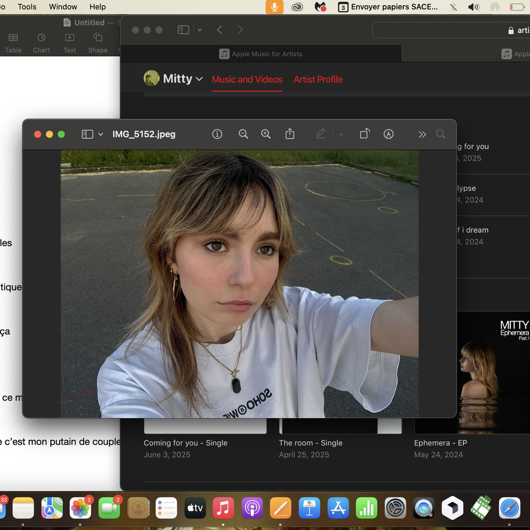The image size is (530, 530).
Task: Open the highlight color dropdown arrow
Action: 341,134
